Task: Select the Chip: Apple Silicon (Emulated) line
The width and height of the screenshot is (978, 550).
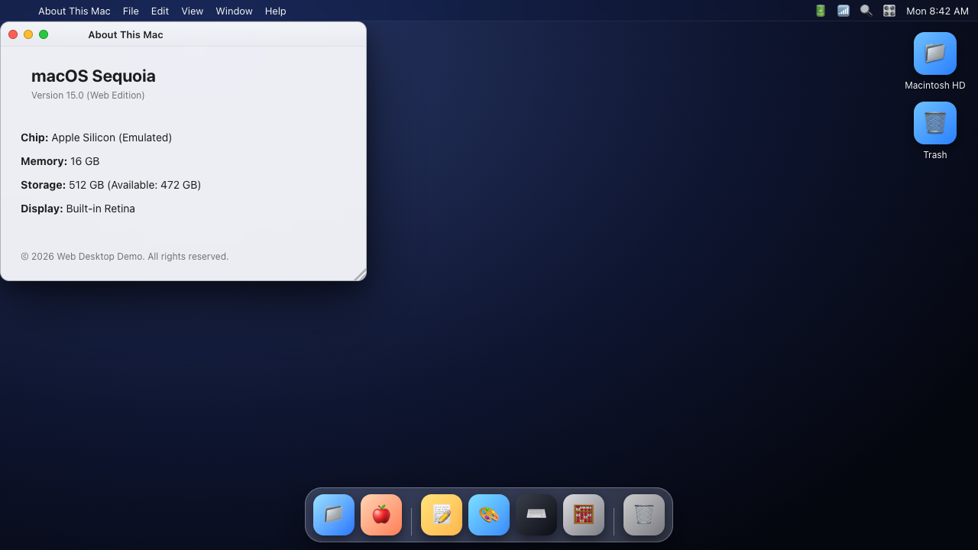Action: [96, 137]
